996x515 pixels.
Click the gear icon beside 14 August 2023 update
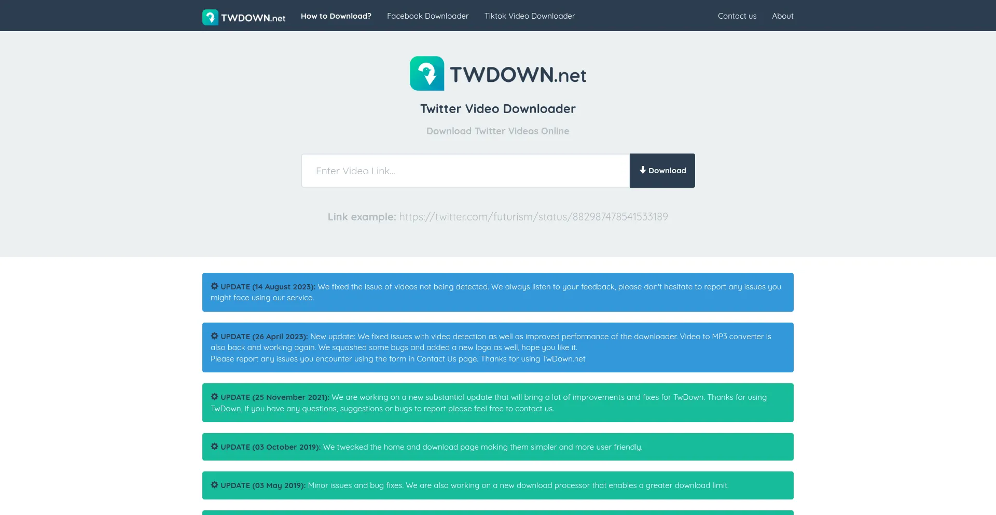point(214,286)
